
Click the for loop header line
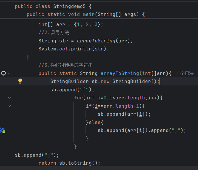(118, 98)
